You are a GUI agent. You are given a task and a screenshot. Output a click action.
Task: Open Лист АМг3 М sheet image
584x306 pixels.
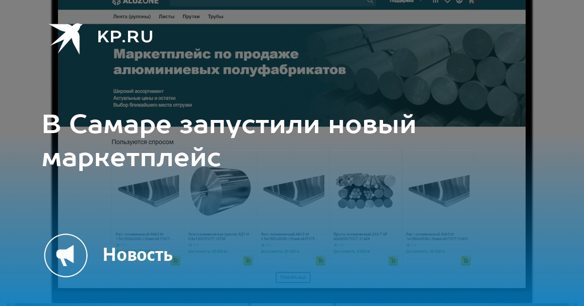point(293,192)
